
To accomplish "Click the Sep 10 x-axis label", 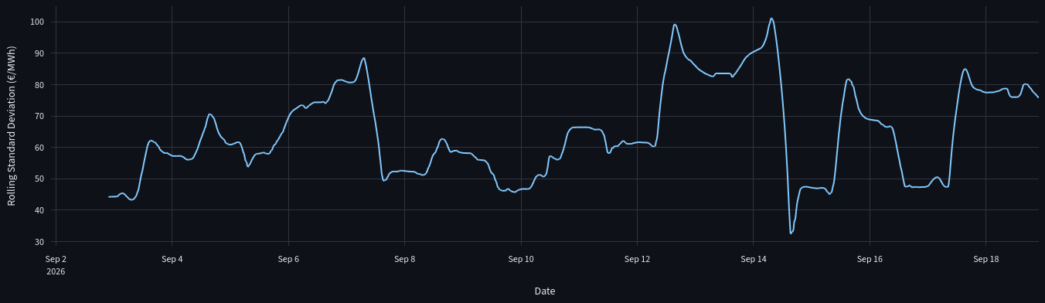I will [521, 260].
